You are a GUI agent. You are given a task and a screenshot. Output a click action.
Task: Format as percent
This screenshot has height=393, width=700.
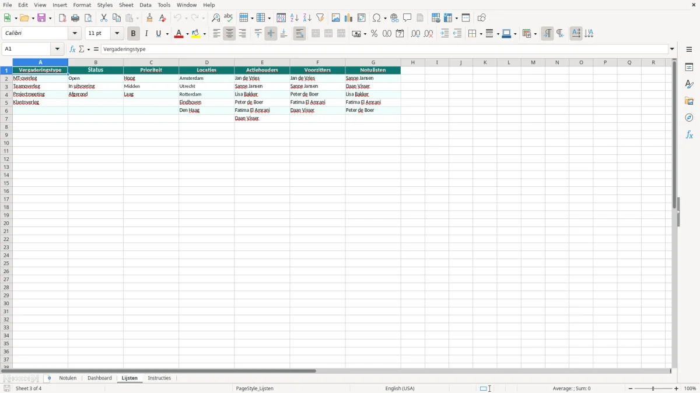pyautogui.click(x=374, y=34)
